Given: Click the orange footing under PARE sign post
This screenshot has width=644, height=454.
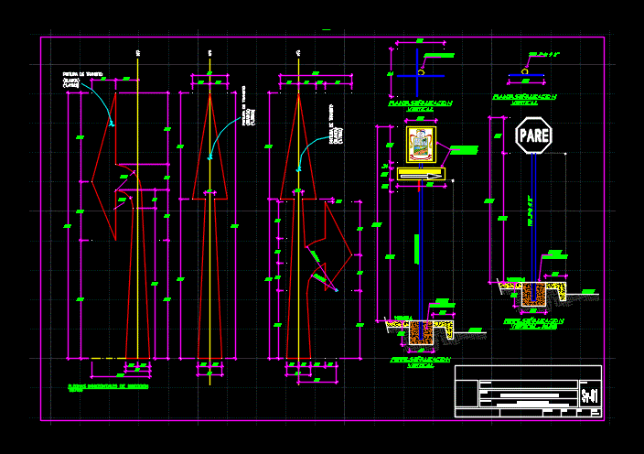Looking at the screenshot, I should [533, 294].
